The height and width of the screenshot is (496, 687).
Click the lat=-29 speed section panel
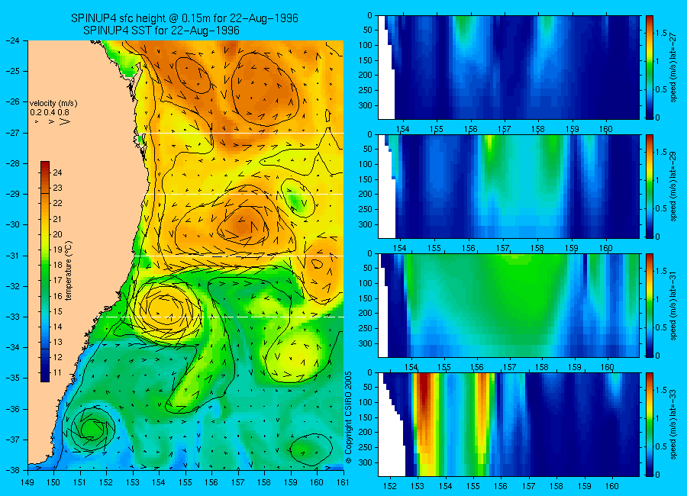(508, 186)
